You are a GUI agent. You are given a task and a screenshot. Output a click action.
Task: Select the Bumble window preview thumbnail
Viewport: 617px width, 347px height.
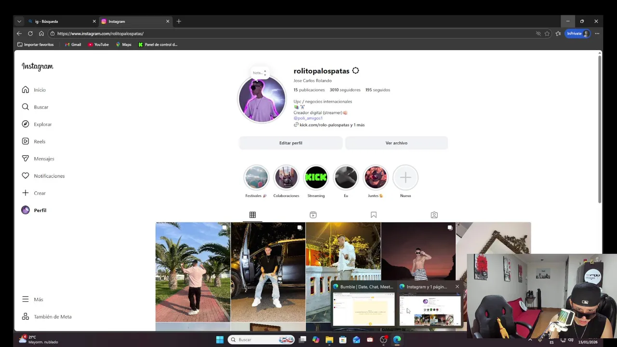(x=363, y=310)
